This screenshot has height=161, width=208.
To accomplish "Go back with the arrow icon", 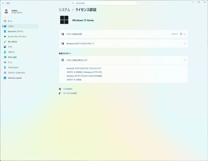I will point(3,3).
